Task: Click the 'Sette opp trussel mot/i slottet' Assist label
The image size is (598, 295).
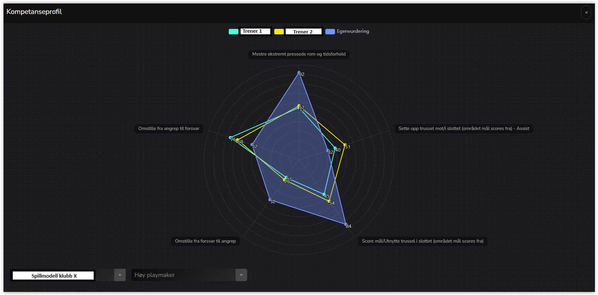Action: 464,128
